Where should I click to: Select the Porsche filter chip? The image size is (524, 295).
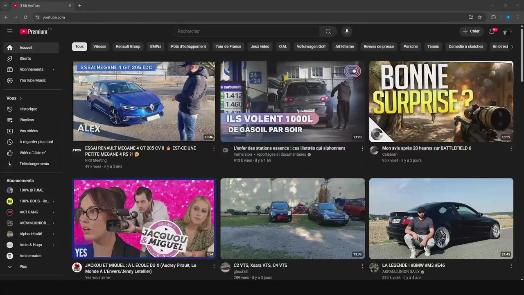pos(411,47)
